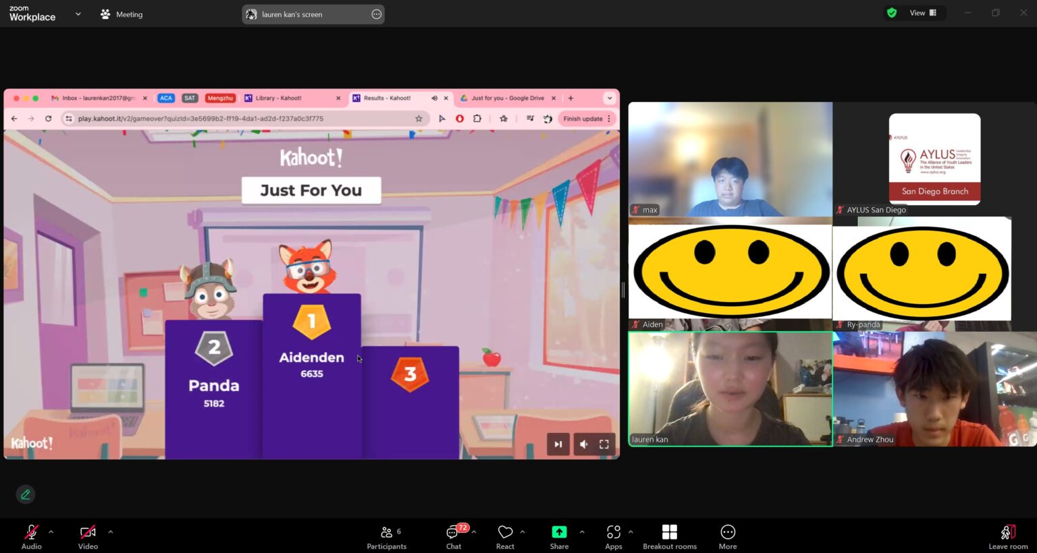Unmute microphone with Audio button
Image resolution: width=1037 pixels, height=553 pixels.
pos(31,537)
